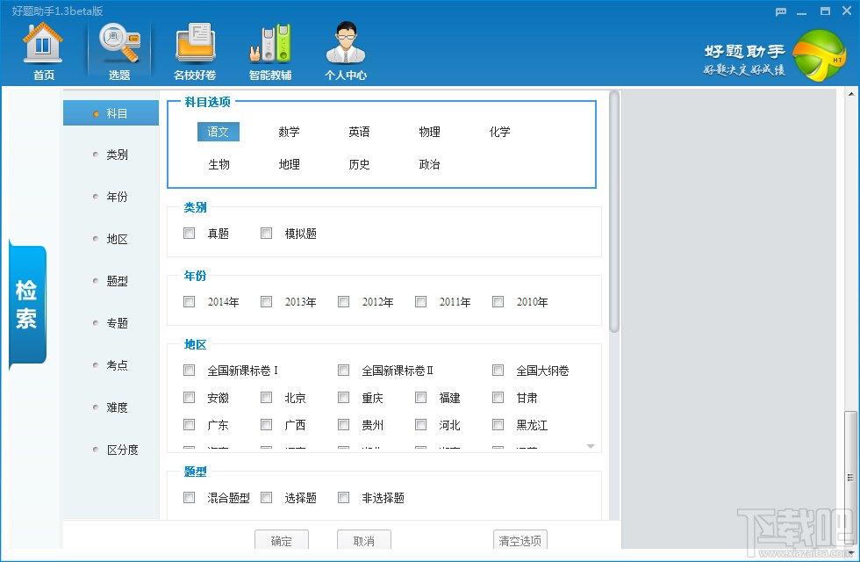The height and width of the screenshot is (562, 860).
Task: Select the 选题 magnifier icon
Action: [x=119, y=43]
